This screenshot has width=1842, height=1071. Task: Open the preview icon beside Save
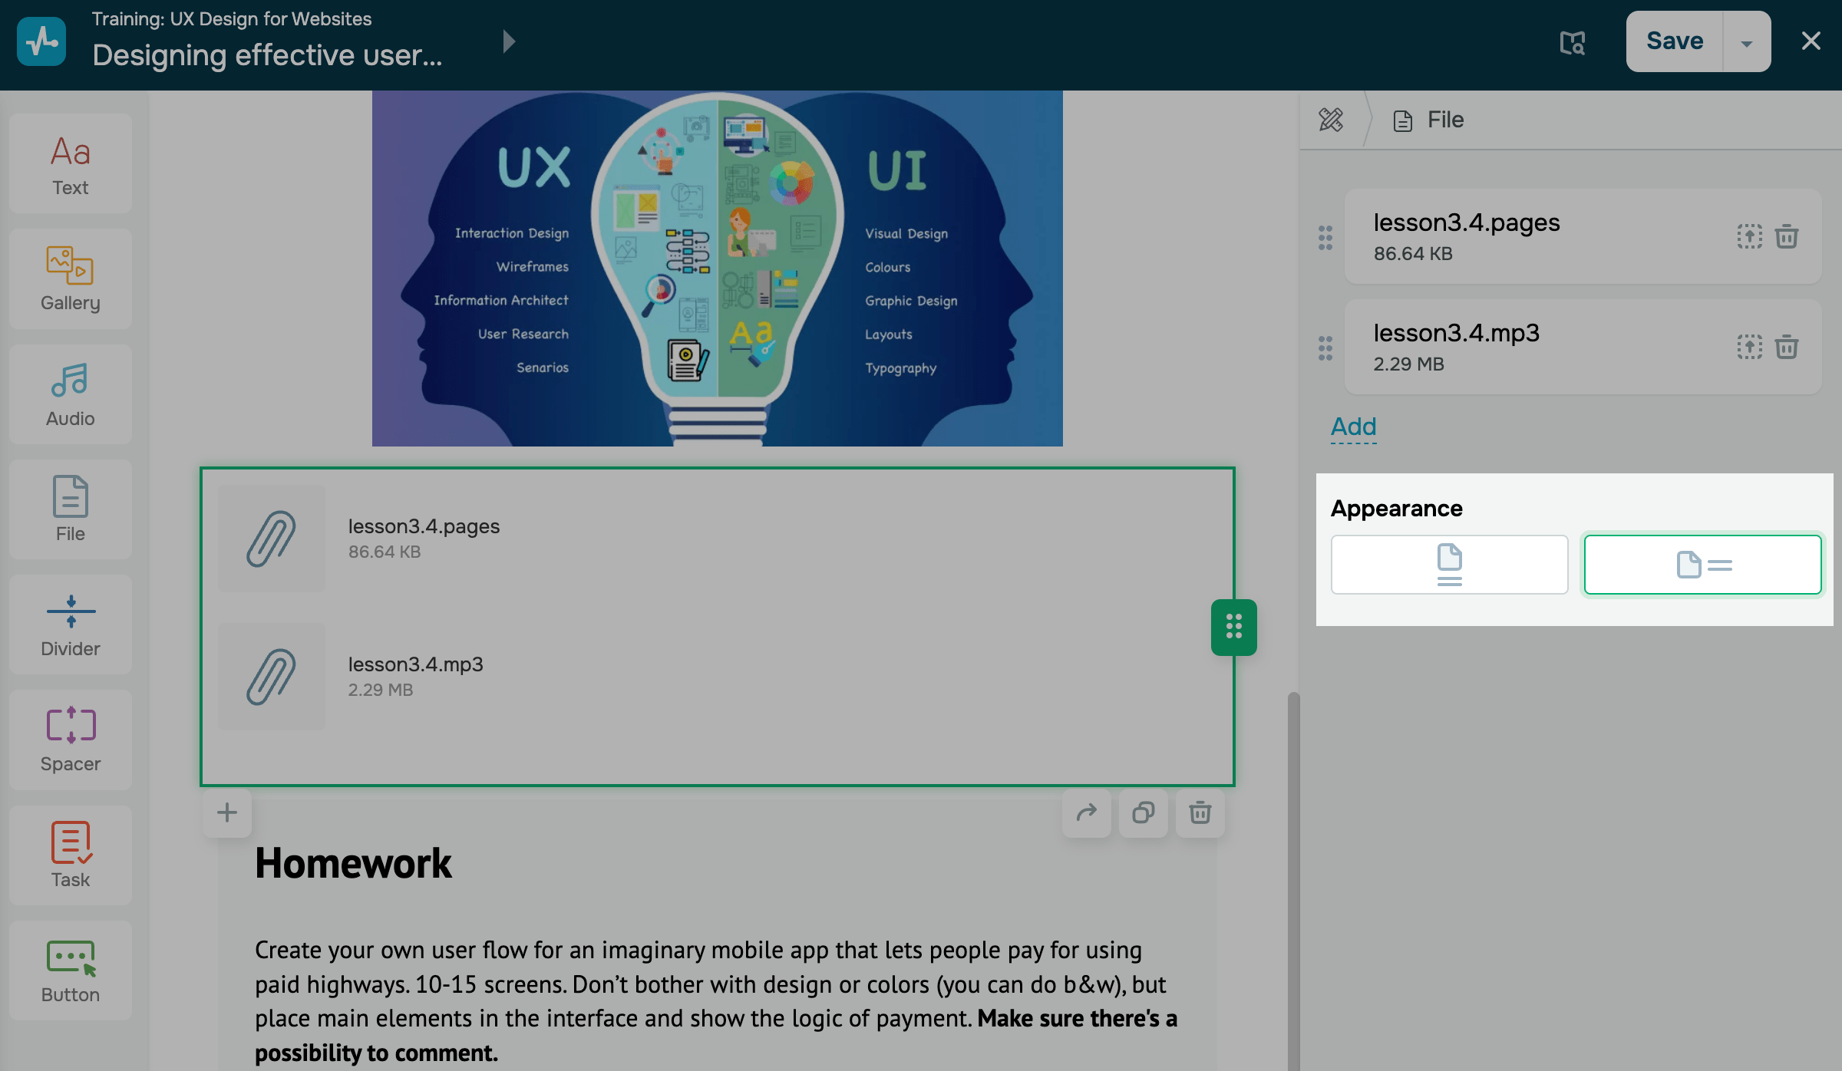[1572, 42]
